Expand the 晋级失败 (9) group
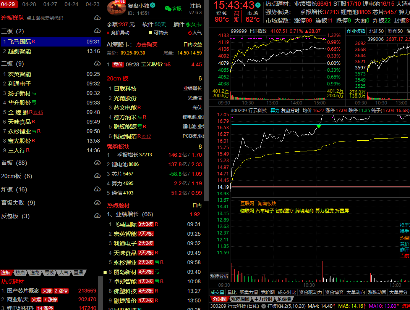This screenshot has height=310, width=410. click(x=18, y=203)
